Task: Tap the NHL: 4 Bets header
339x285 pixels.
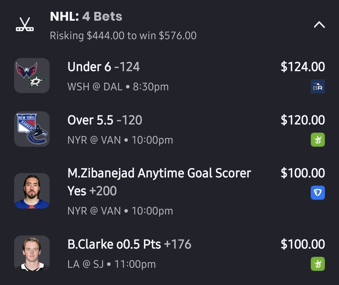Action: coord(86,16)
